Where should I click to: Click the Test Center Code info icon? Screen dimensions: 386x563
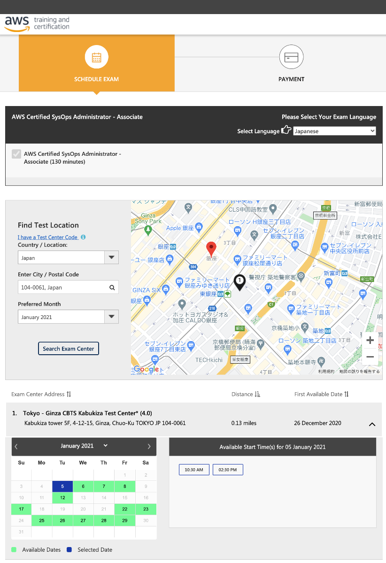coord(83,237)
